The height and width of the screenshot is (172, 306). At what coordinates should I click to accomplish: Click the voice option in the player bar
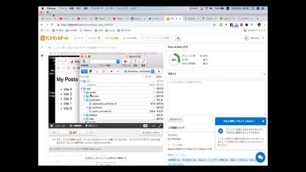tap(91, 126)
